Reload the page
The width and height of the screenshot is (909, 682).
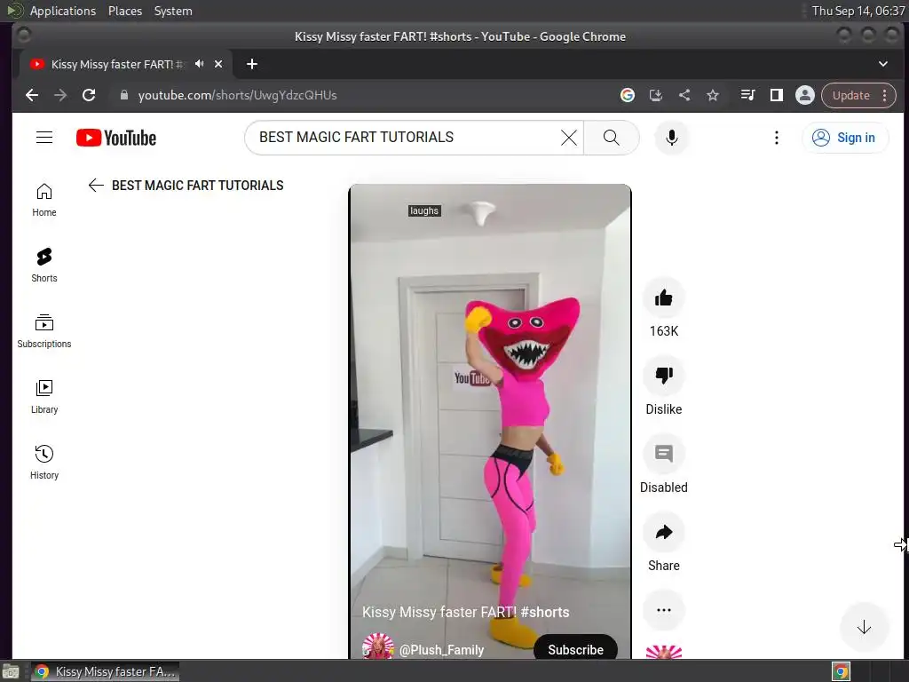coord(89,95)
